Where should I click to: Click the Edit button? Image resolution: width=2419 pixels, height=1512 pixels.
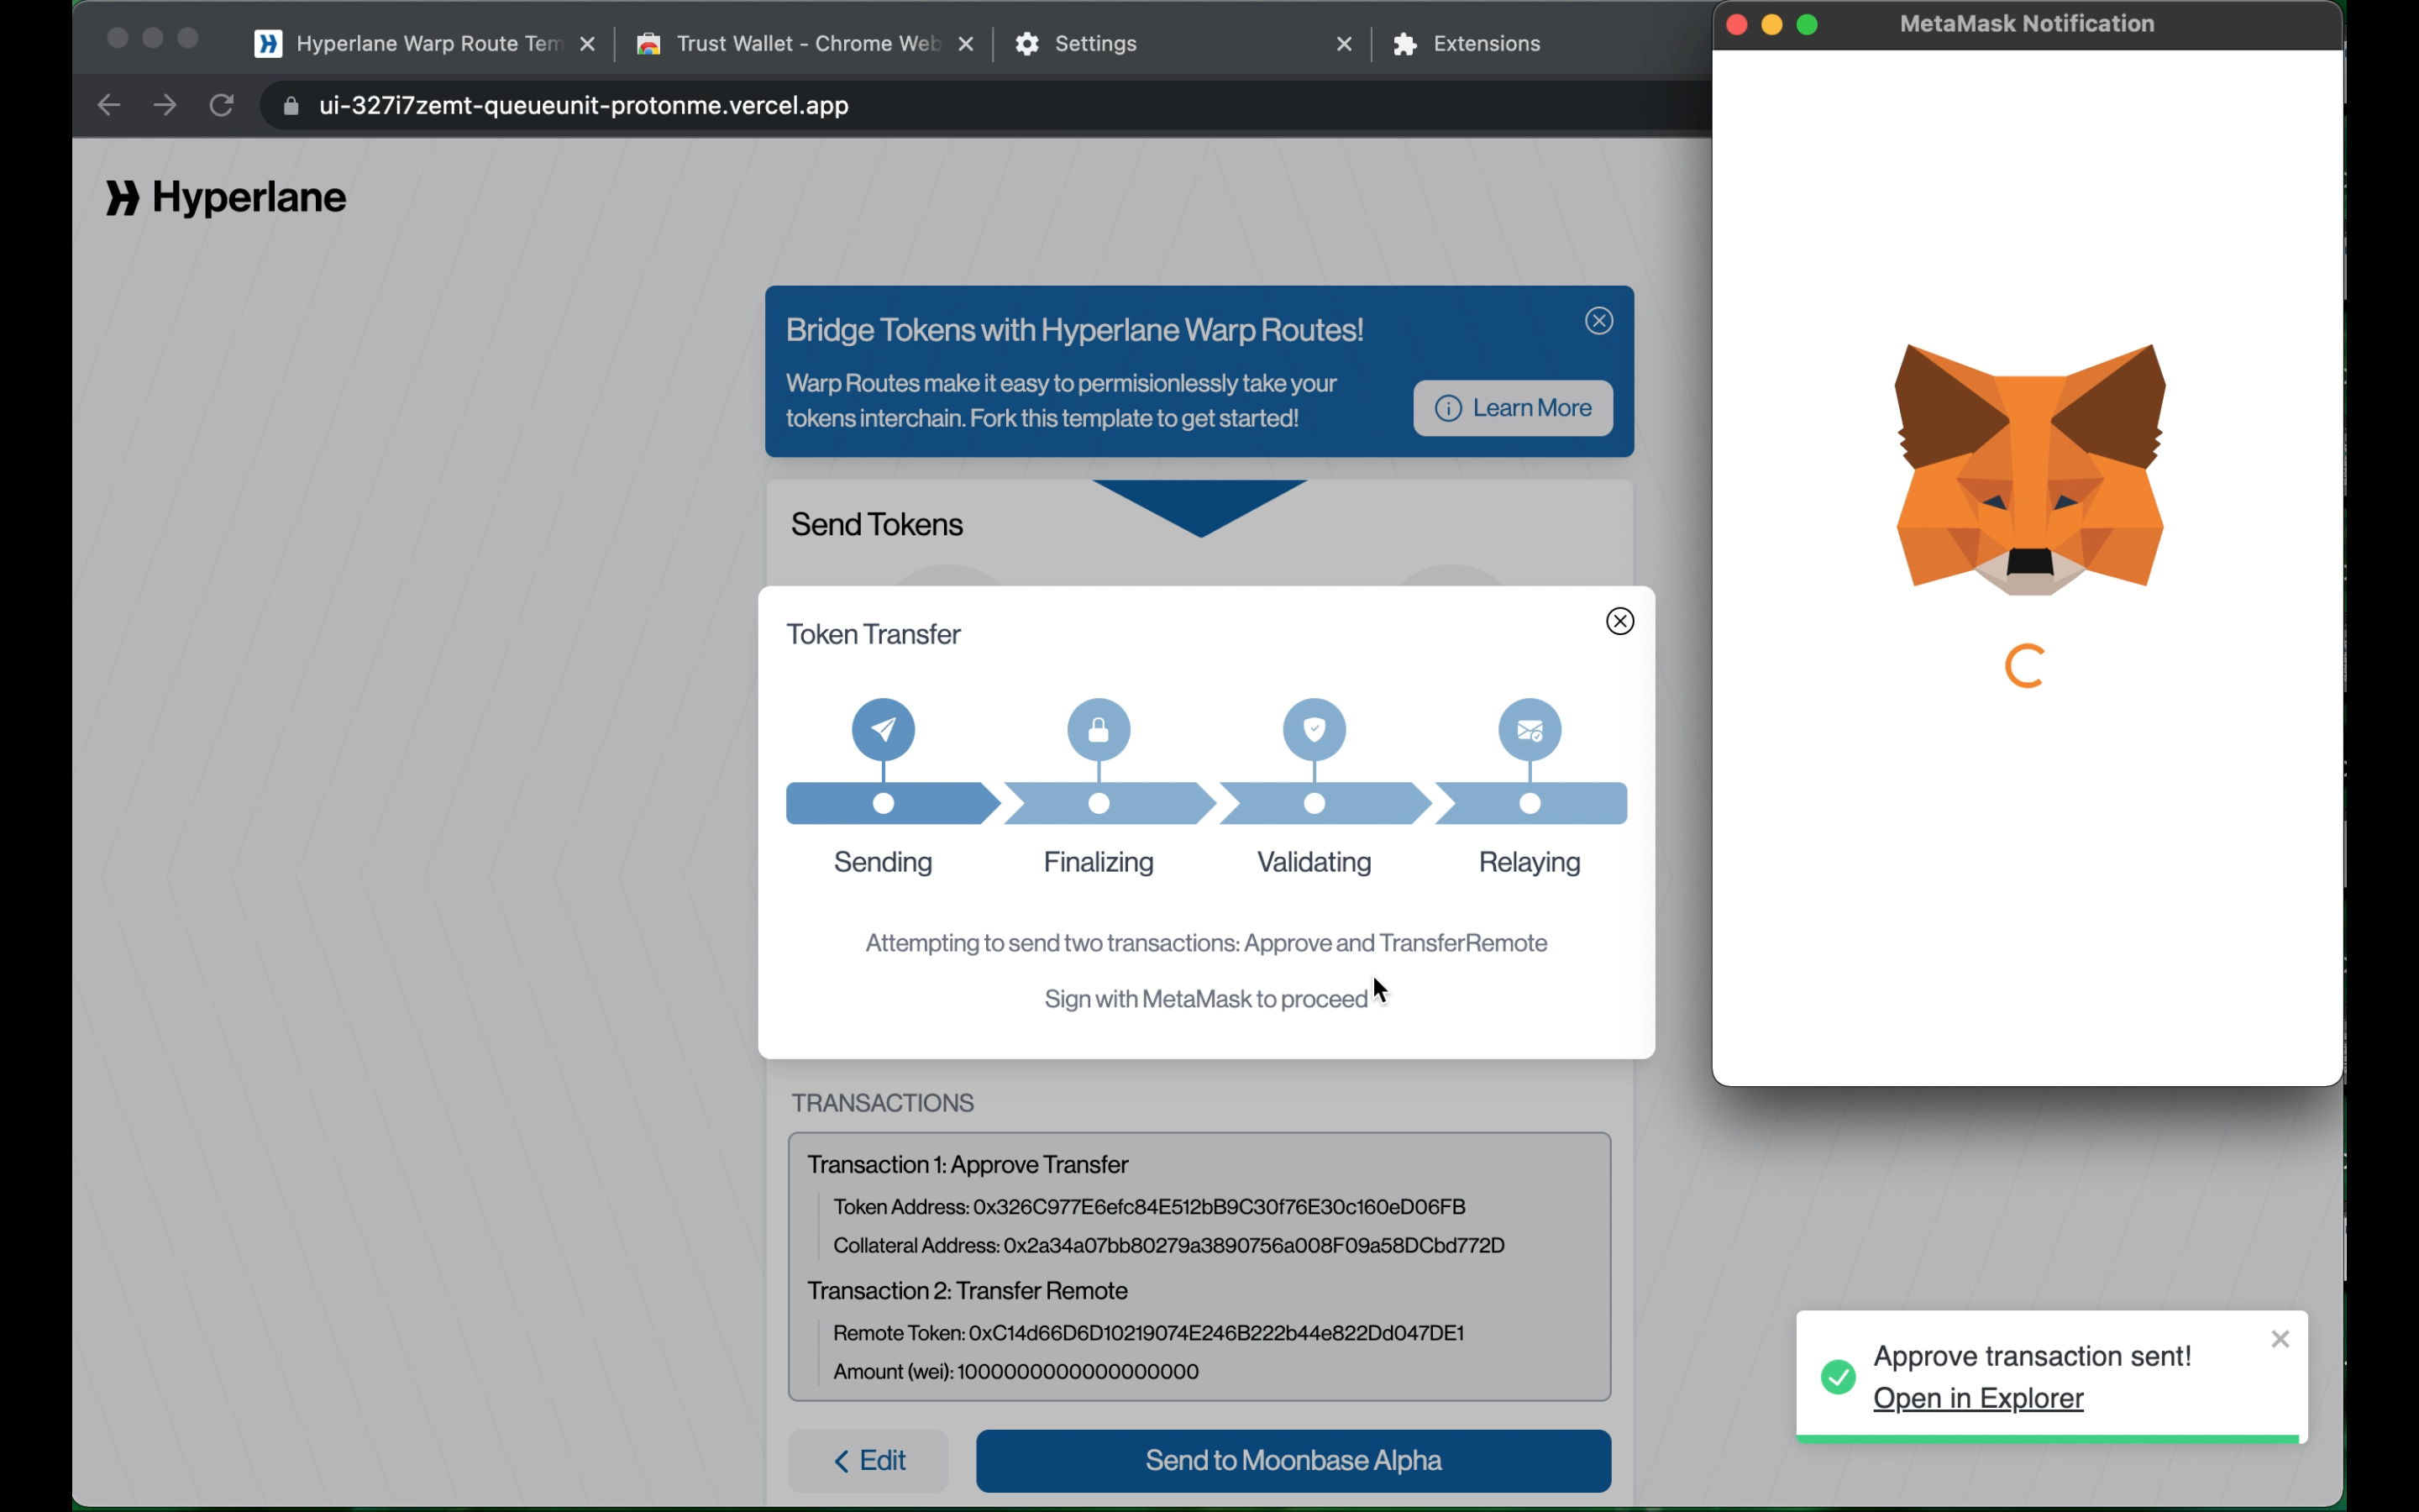[x=868, y=1461]
